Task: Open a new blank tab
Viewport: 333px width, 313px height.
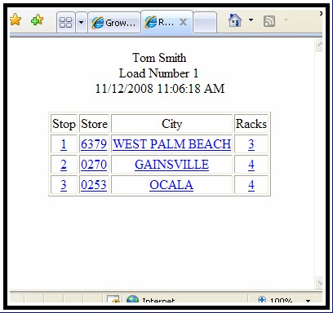Action: tap(205, 22)
